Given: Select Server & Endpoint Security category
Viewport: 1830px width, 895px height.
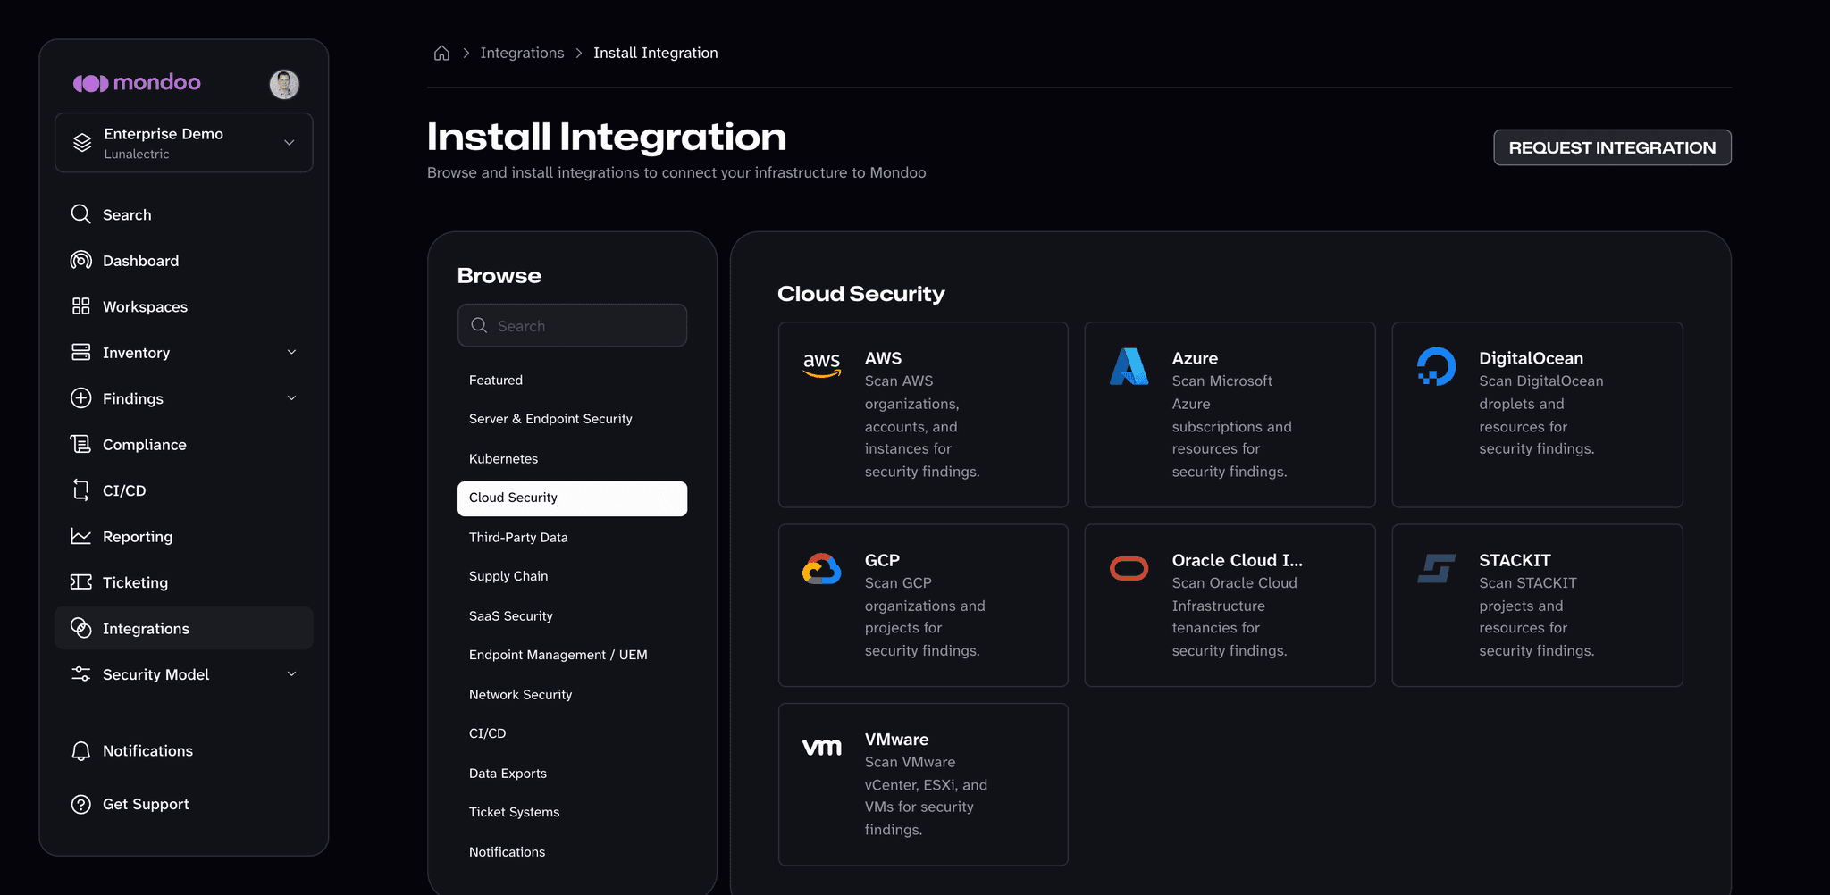Looking at the screenshot, I should coord(572,419).
